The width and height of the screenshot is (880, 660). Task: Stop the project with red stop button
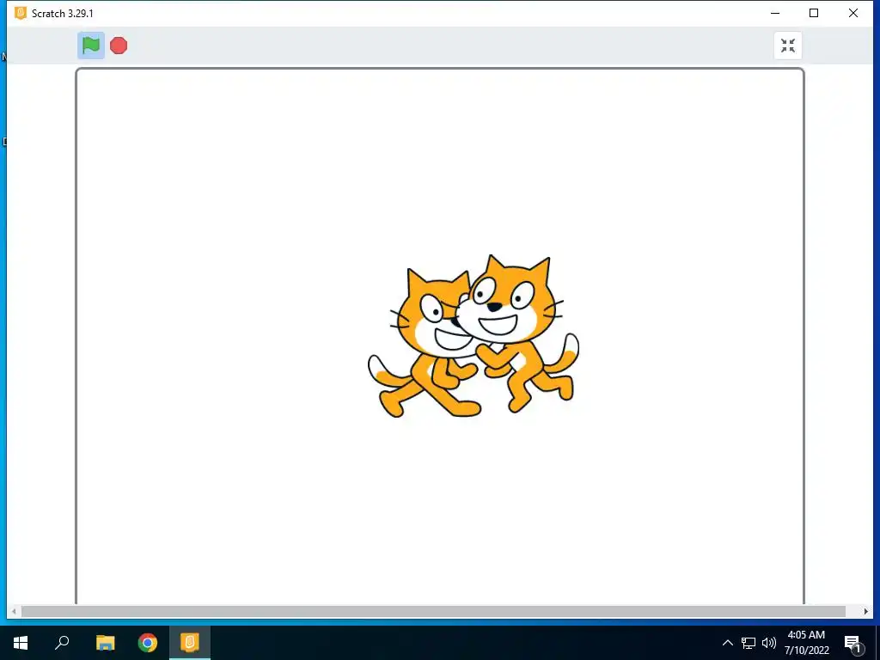119,46
